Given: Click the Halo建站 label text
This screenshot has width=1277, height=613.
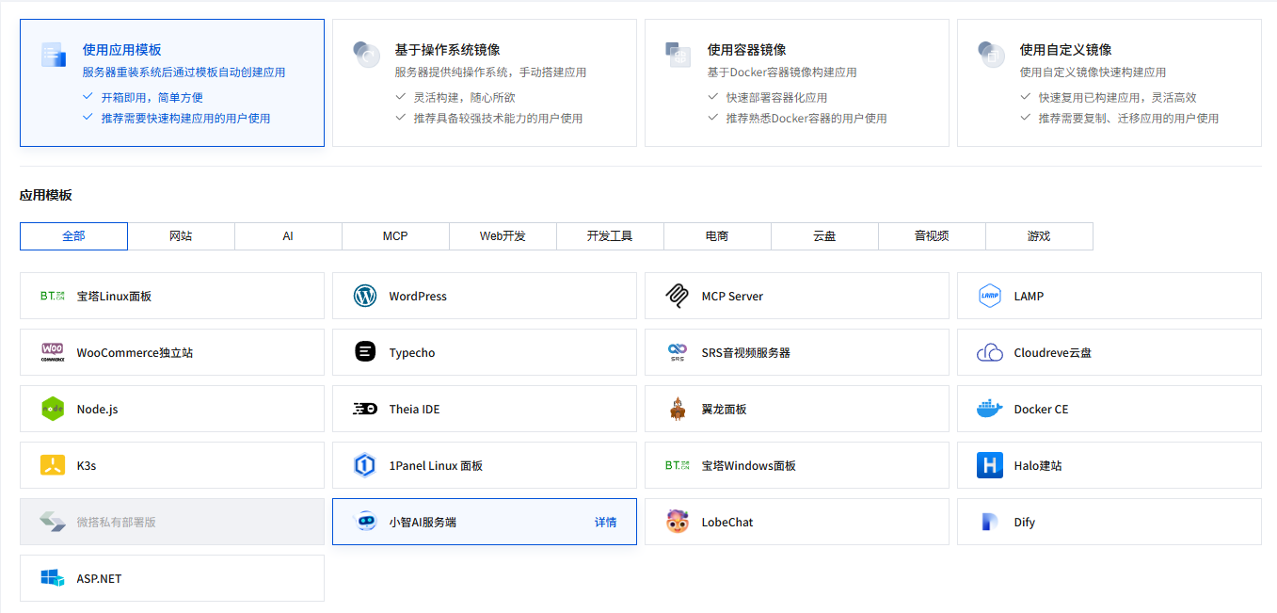Looking at the screenshot, I should click(x=1038, y=465).
